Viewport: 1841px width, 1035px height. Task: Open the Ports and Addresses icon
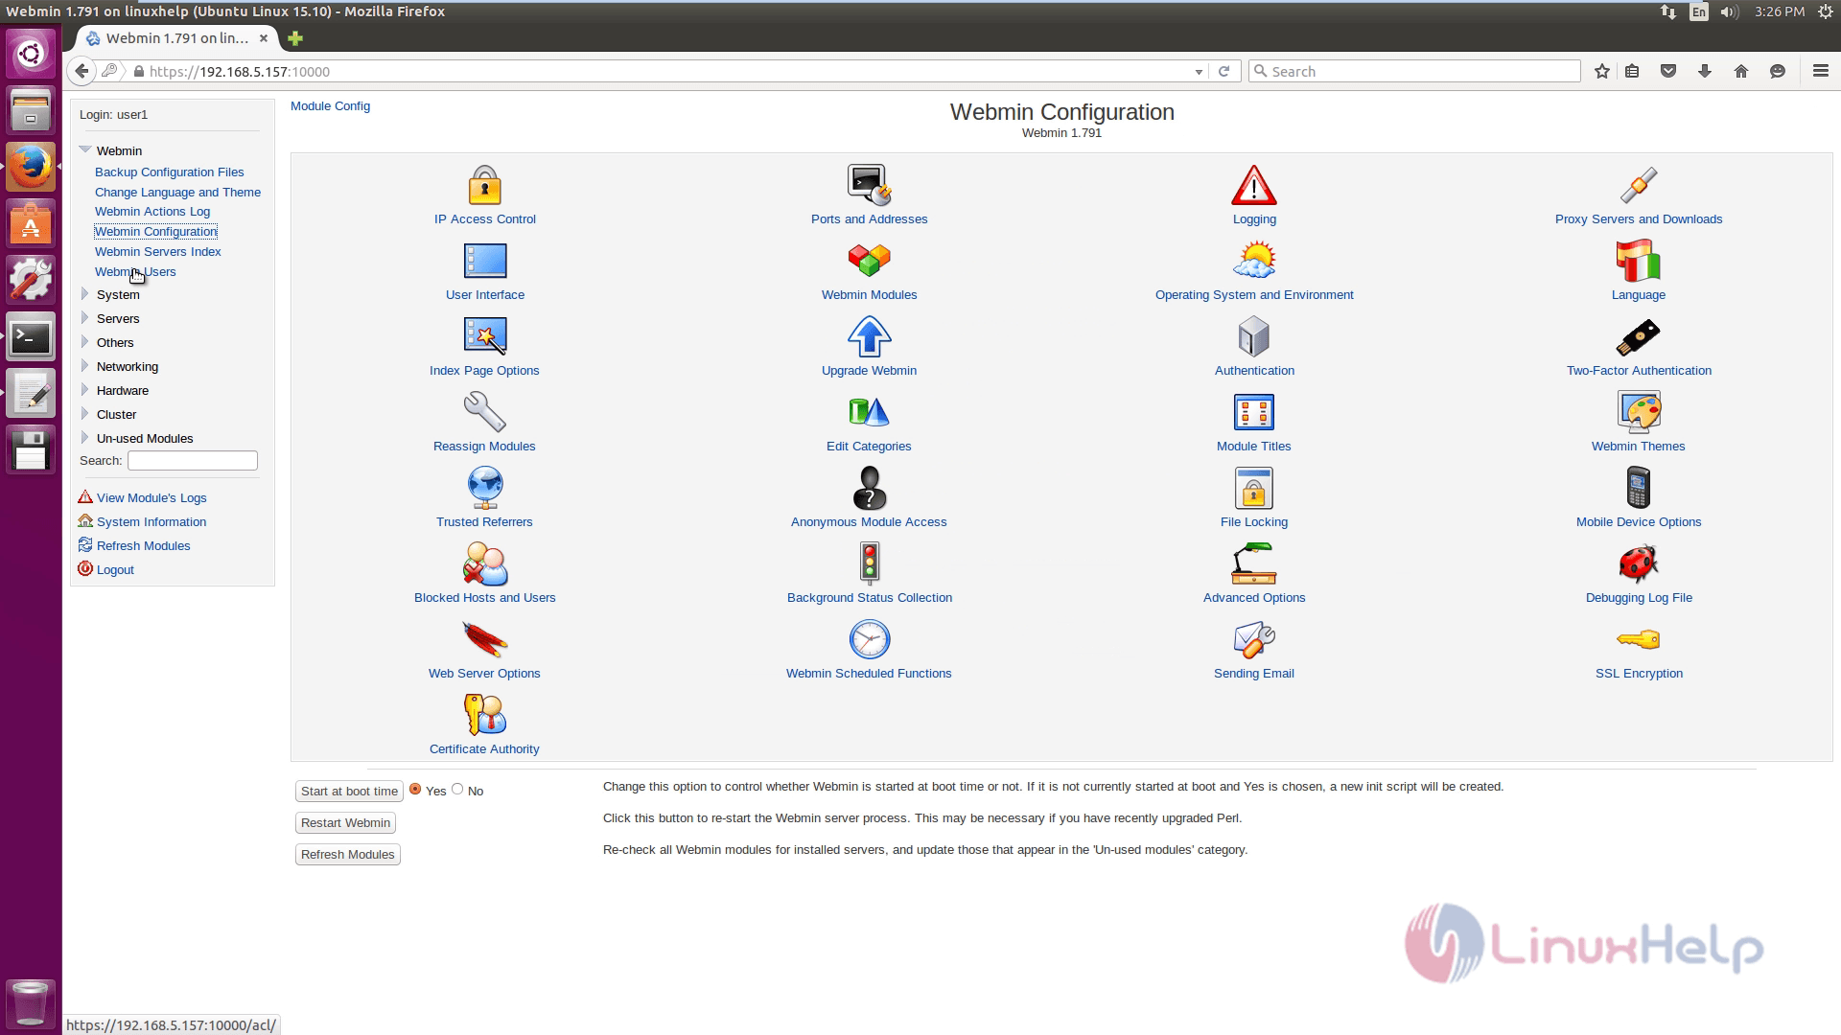(869, 185)
